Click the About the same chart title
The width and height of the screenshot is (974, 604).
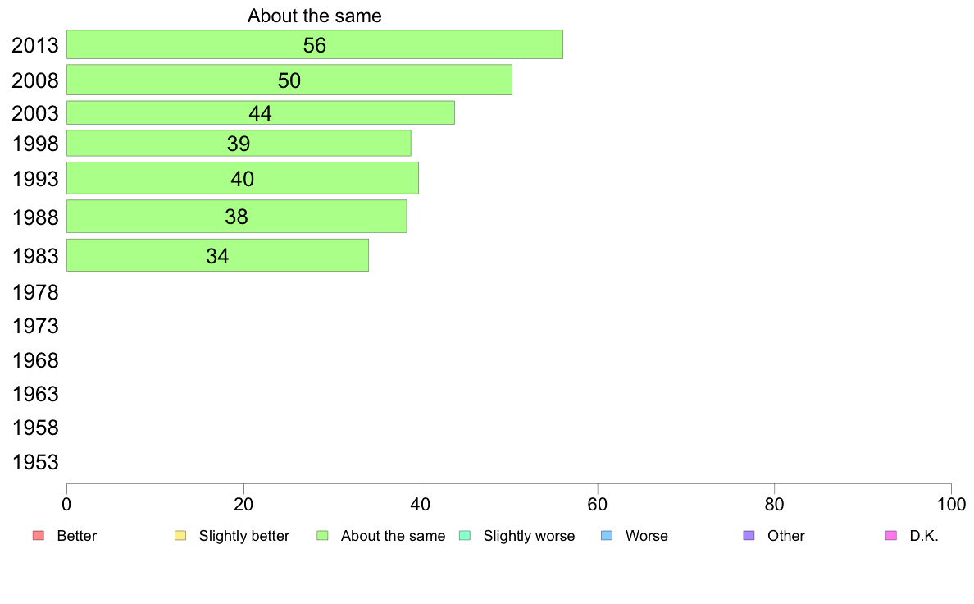point(314,16)
